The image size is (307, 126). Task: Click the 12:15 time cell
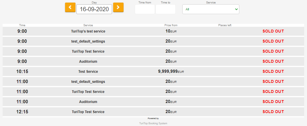pos(22,112)
